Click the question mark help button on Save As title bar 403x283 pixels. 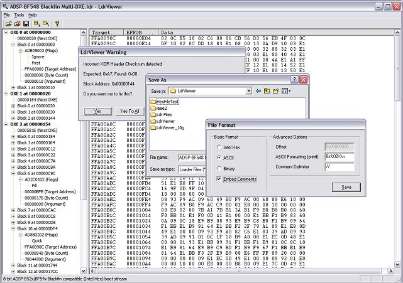[x=294, y=80]
